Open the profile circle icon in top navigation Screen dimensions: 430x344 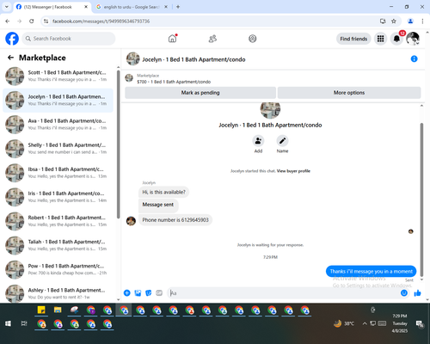click(x=252, y=39)
